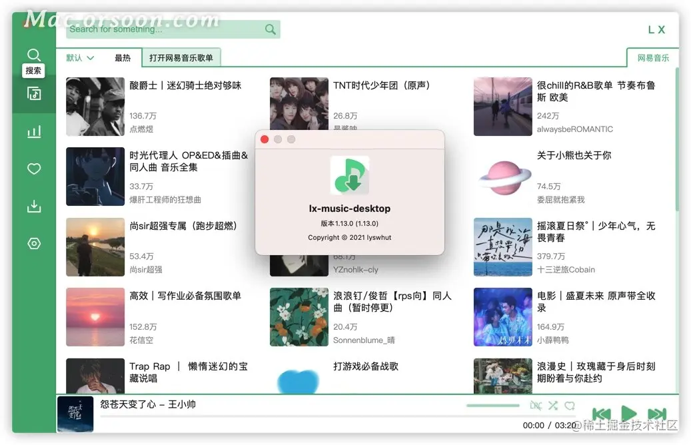Viewport: 691px width, 445px height.
Task: Click creator name 十三逆旅Cobain
Action: click(x=566, y=270)
